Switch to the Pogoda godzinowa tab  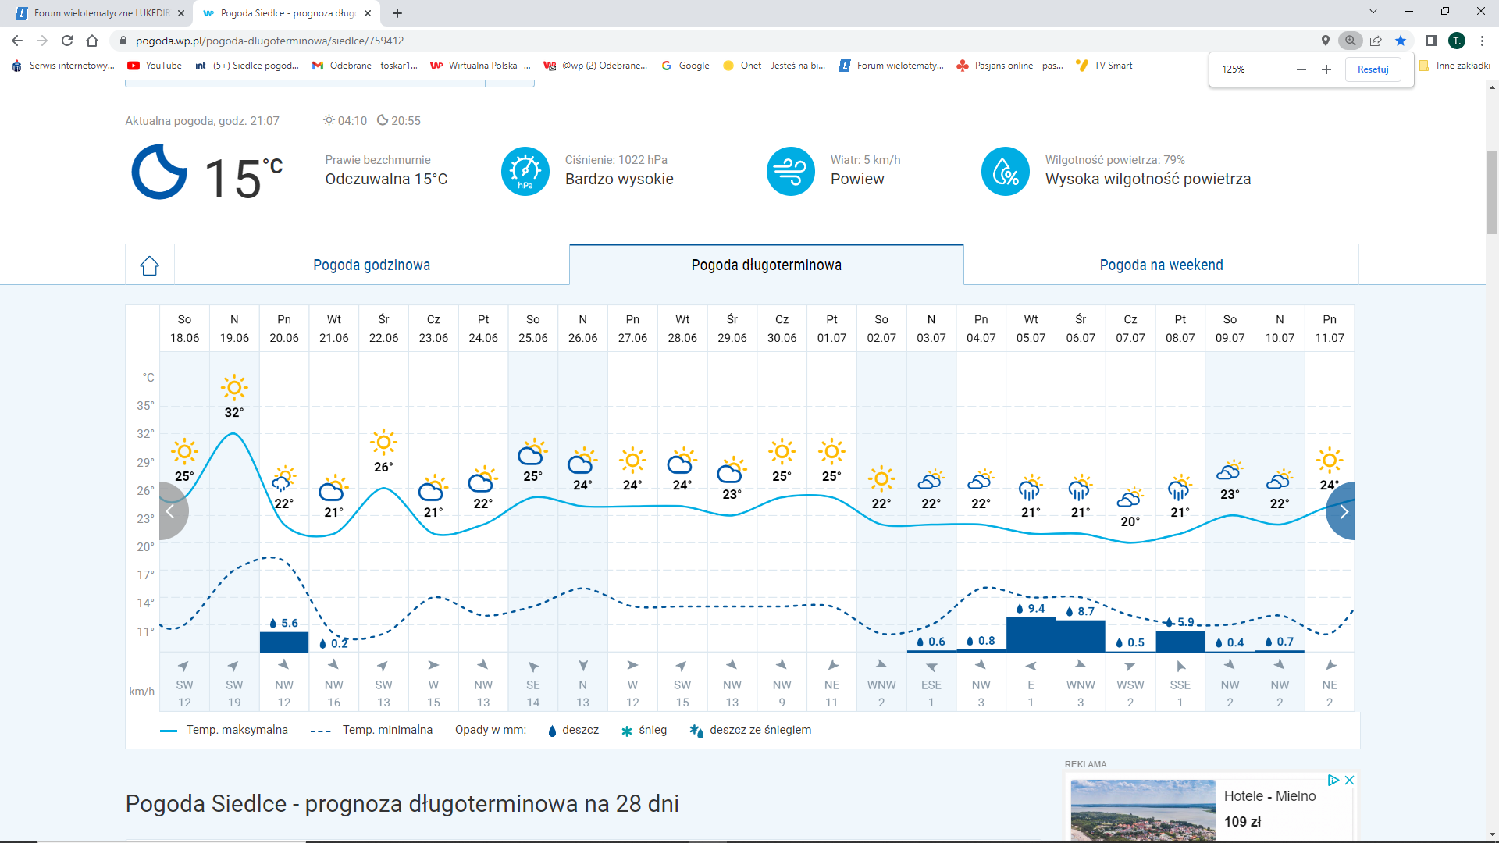(372, 265)
